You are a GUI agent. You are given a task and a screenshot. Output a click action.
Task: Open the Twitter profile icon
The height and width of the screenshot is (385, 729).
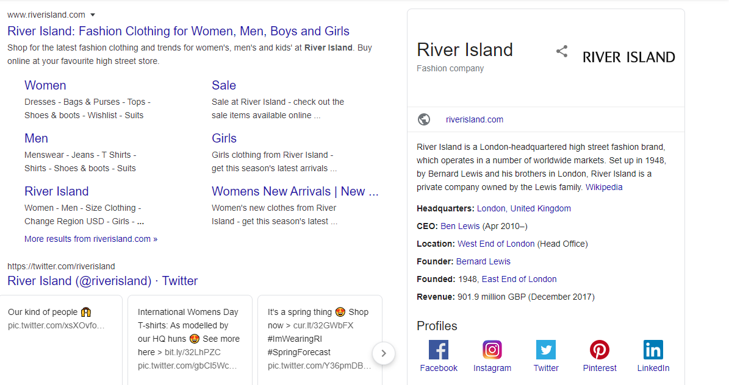click(546, 350)
